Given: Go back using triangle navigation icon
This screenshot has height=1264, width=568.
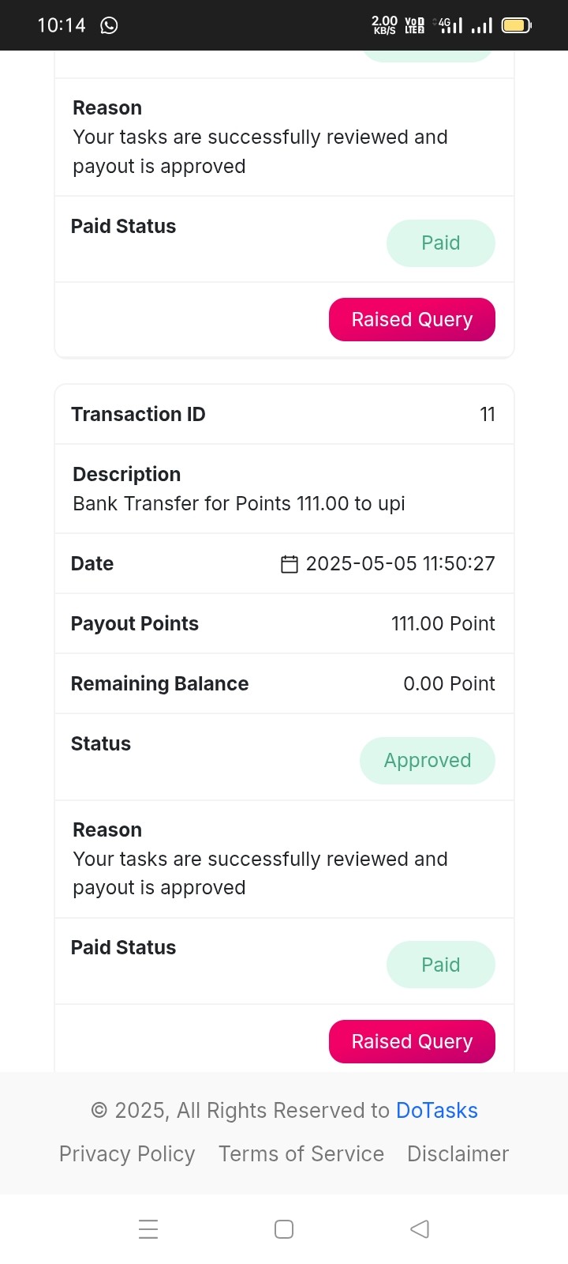Looking at the screenshot, I should tap(420, 1229).
